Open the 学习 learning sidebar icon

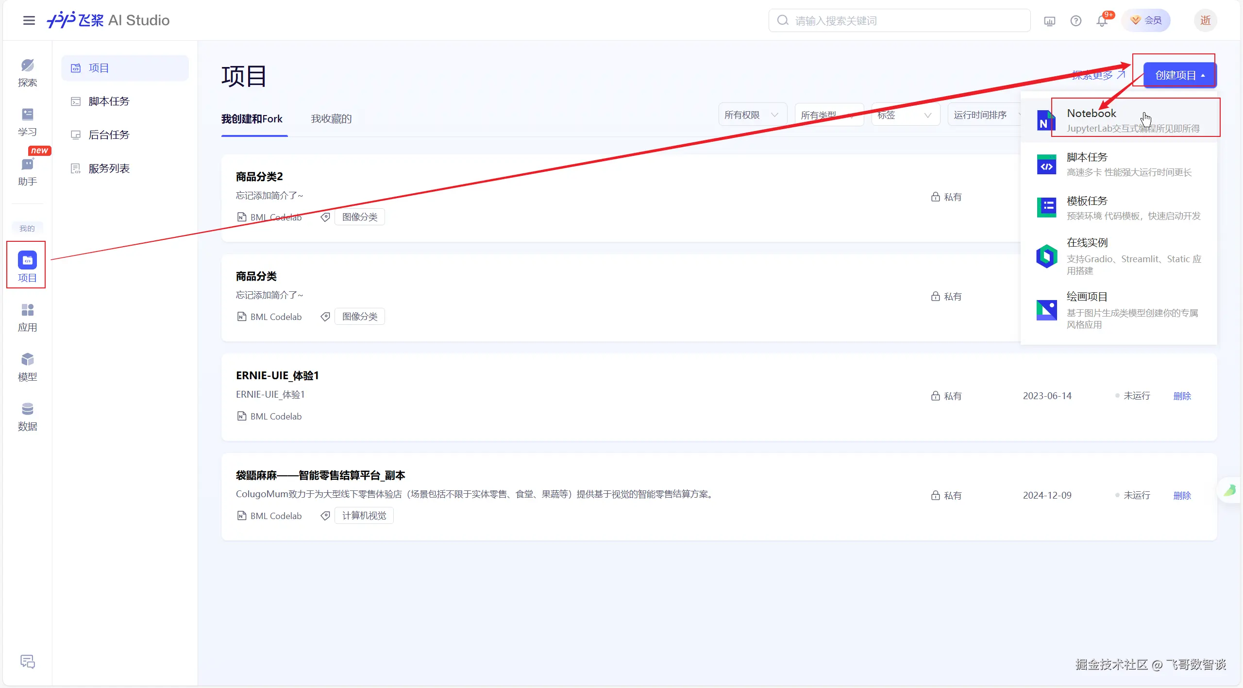click(x=27, y=121)
